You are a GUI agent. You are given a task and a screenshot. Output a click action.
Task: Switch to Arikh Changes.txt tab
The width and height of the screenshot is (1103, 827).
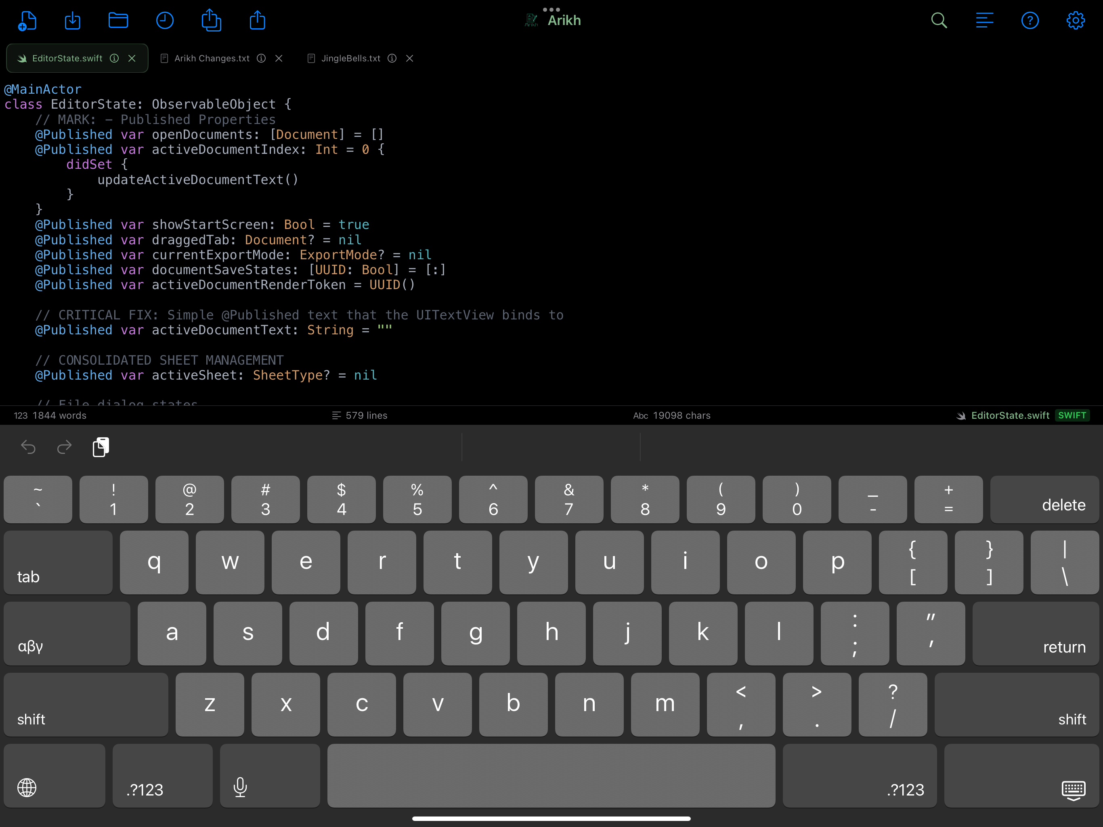pyautogui.click(x=212, y=59)
